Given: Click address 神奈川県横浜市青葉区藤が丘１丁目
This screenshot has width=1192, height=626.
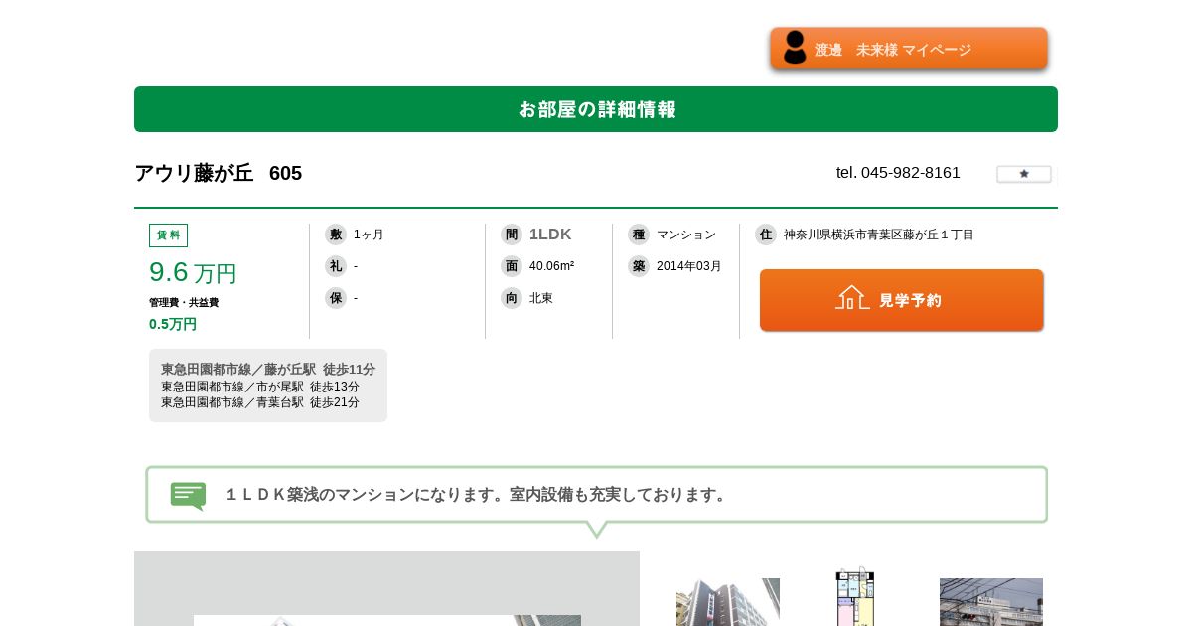Looking at the screenshot, I should (879, 235).
